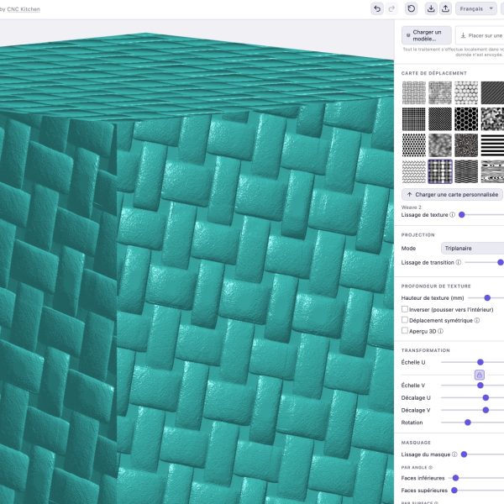
Task: Enable Inverser (pousser vers l'intérieur) checkbox
Action: click(405, 309)
